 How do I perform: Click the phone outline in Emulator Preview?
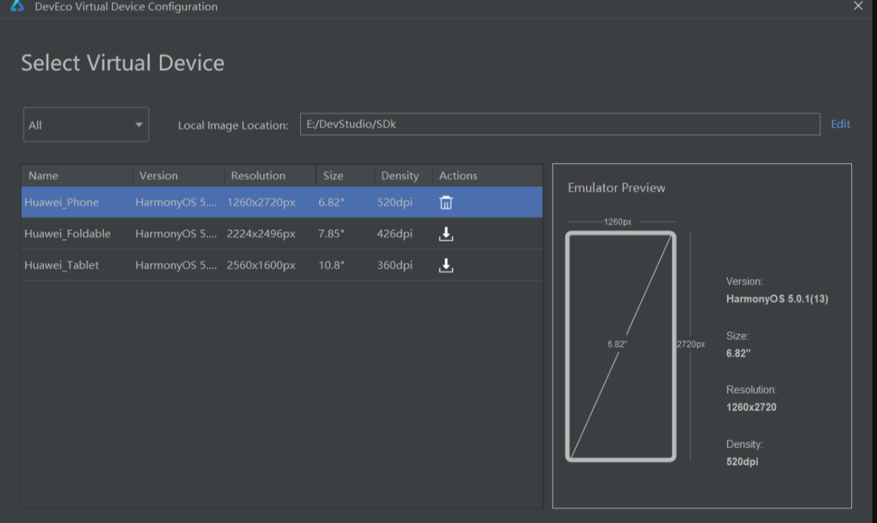pos(621,346)
